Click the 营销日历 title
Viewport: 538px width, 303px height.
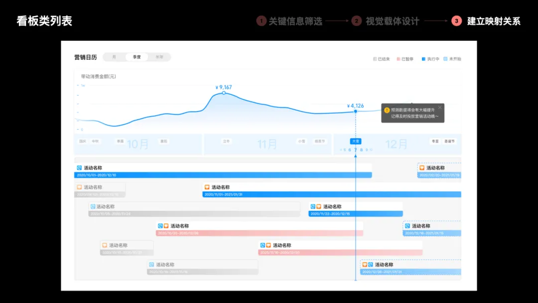(86, 57)
